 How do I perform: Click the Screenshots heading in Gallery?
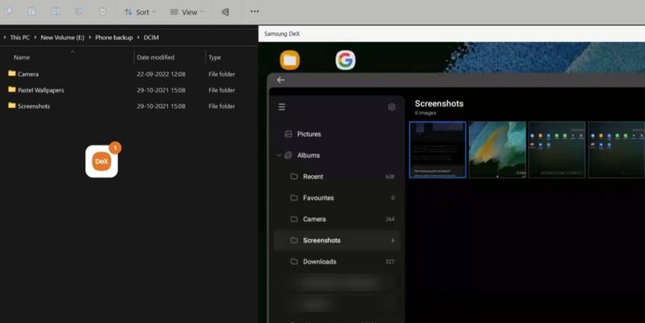pos(439,104)
